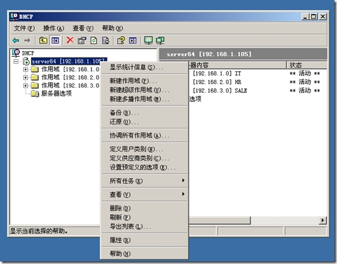Choose 帮助(H) at context menu bottom

(x=145, y=254)
